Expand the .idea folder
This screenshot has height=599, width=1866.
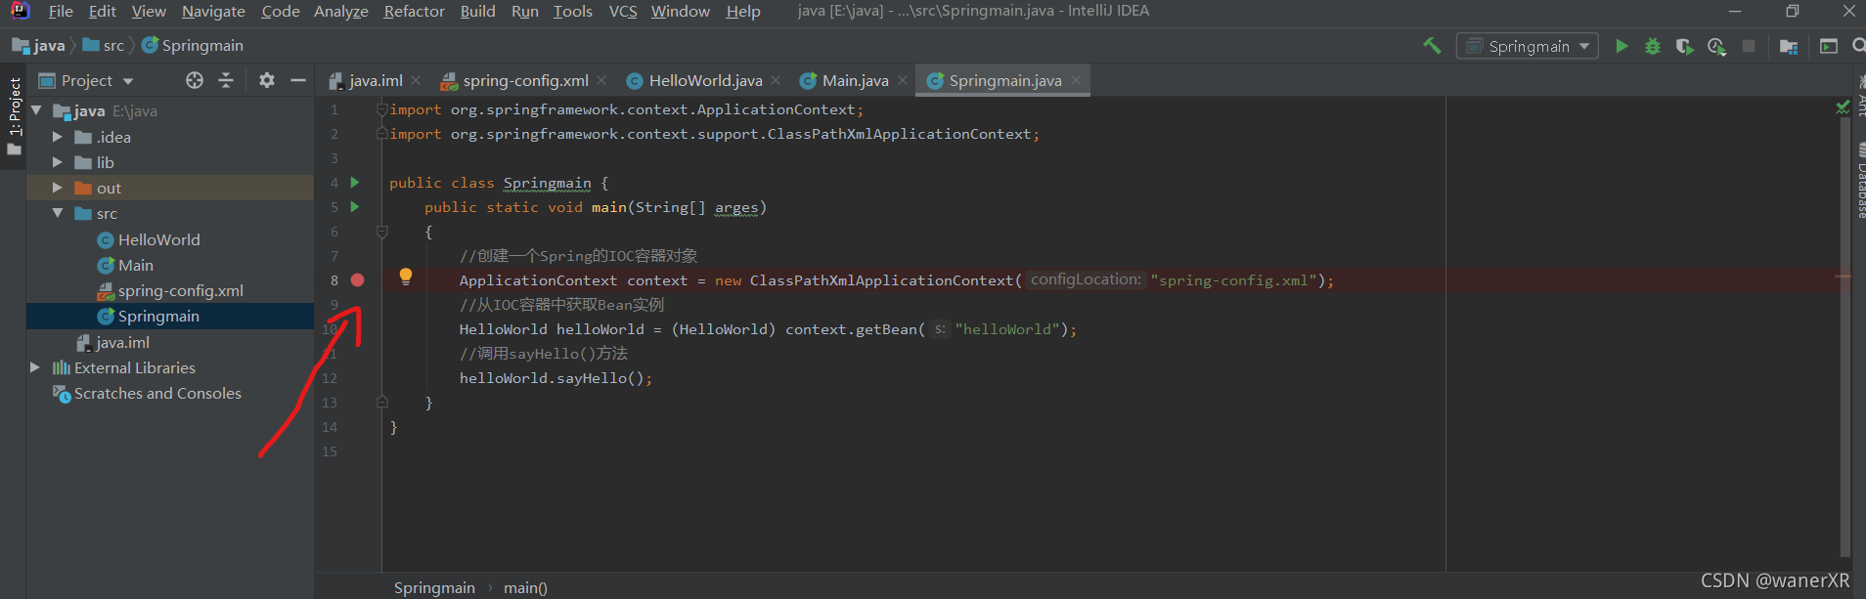(x=57, y=137)
